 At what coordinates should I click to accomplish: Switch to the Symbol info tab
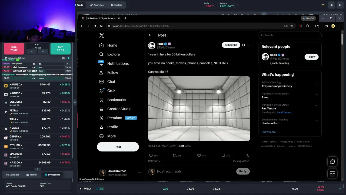coord(52,175)
